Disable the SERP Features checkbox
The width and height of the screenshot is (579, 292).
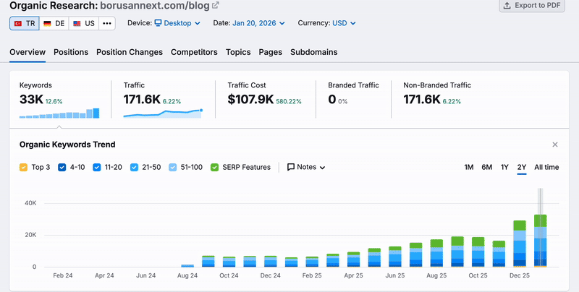[215, 167]
